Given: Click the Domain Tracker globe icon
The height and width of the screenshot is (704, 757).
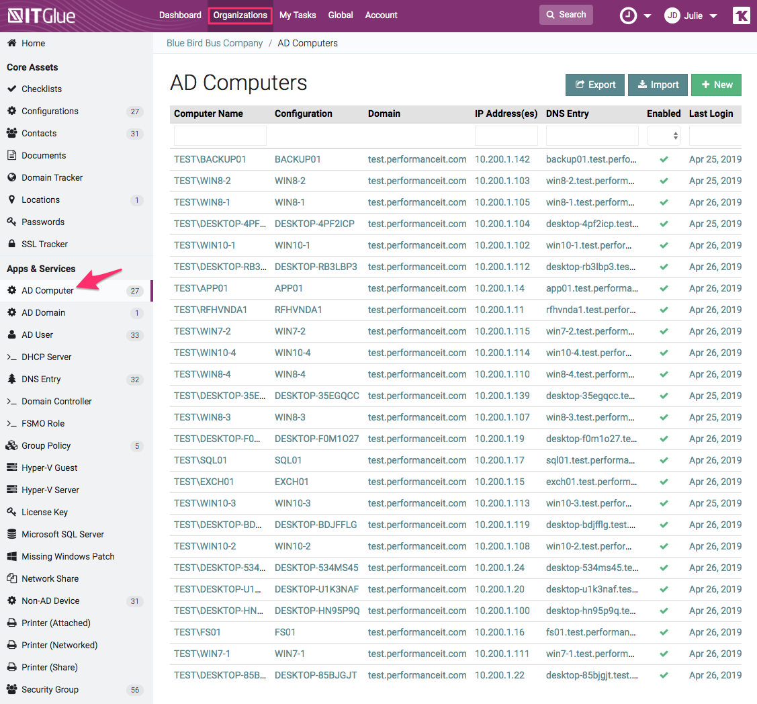Looking at the screenshot, I should click(x=11, y=178).
